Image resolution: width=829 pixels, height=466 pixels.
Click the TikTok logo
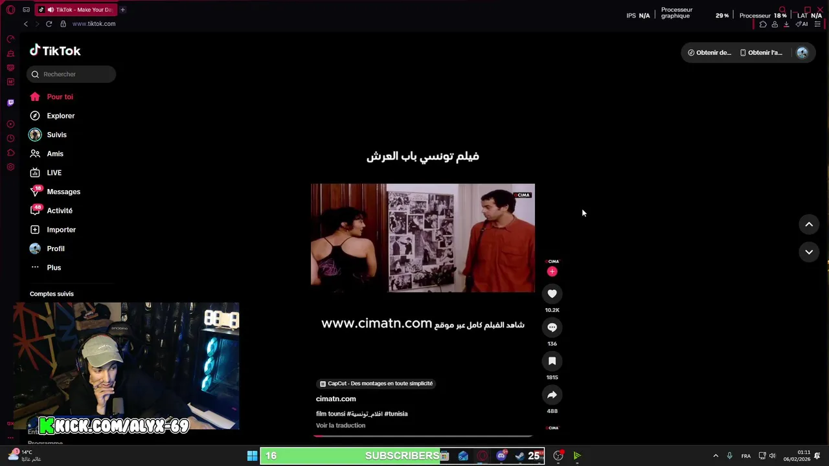coord(55,50)
